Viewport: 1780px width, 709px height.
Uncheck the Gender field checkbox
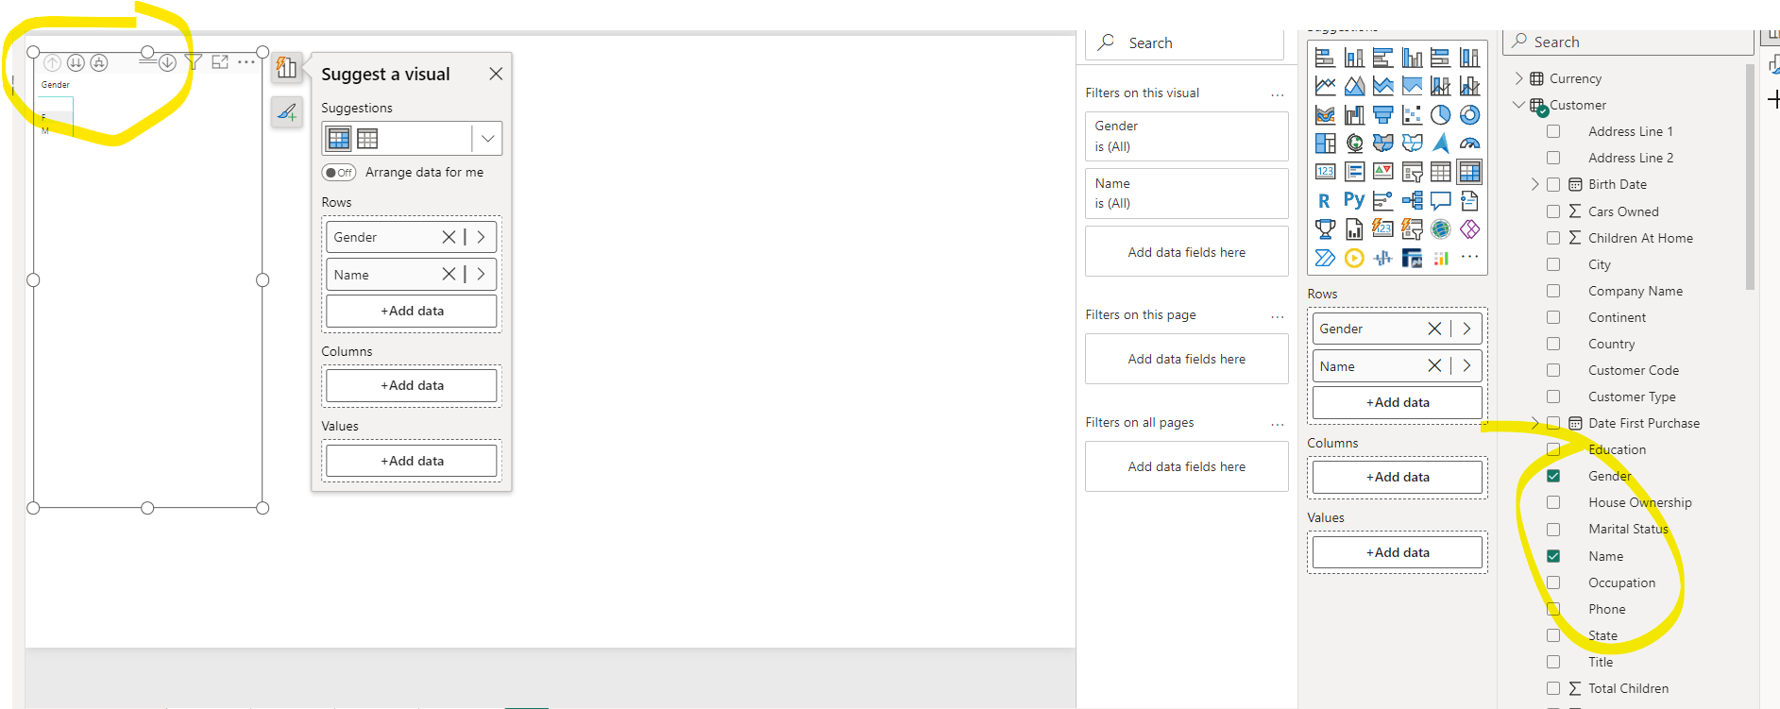(1553, 476)
